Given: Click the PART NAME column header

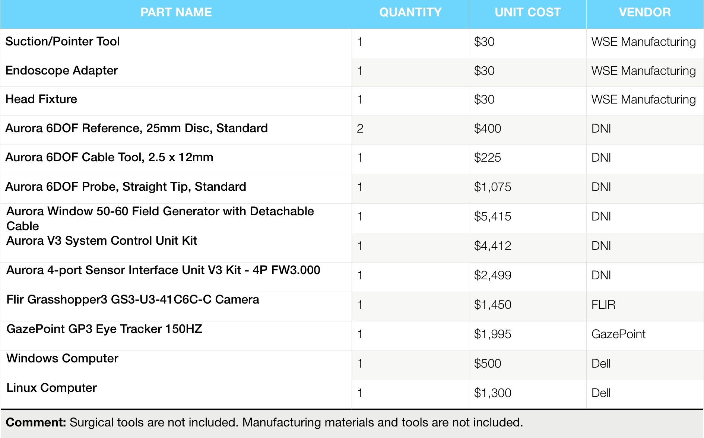Looking at the screenshot, I should [x=176, y=13].
